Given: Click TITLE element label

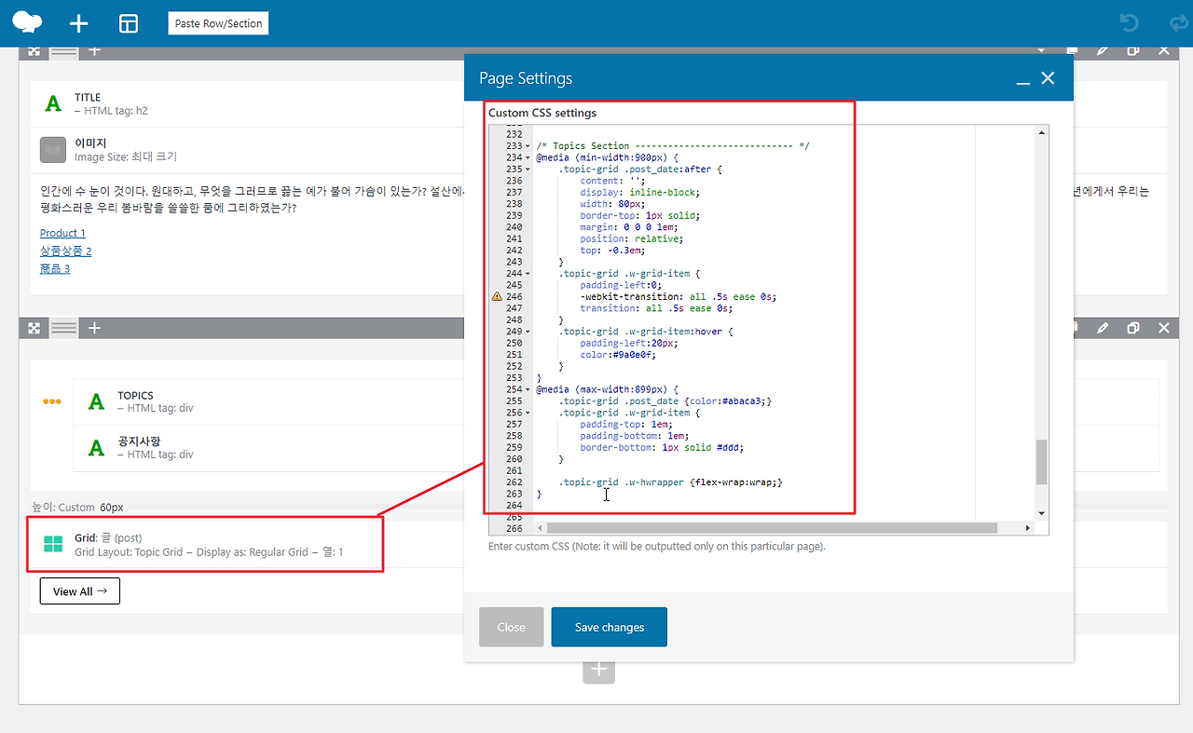Looking at the screenshot, I should [x=88, y=97].
